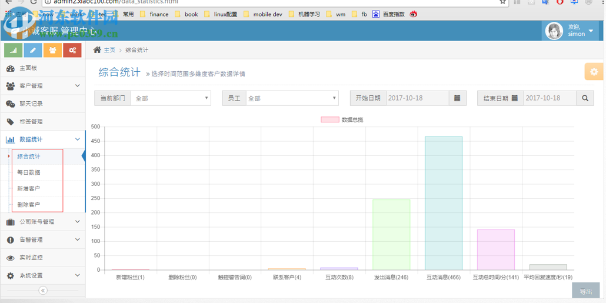Open Weibo bookmark icon
This screenshot has height=303, width=606.
(x=414, y=14)
